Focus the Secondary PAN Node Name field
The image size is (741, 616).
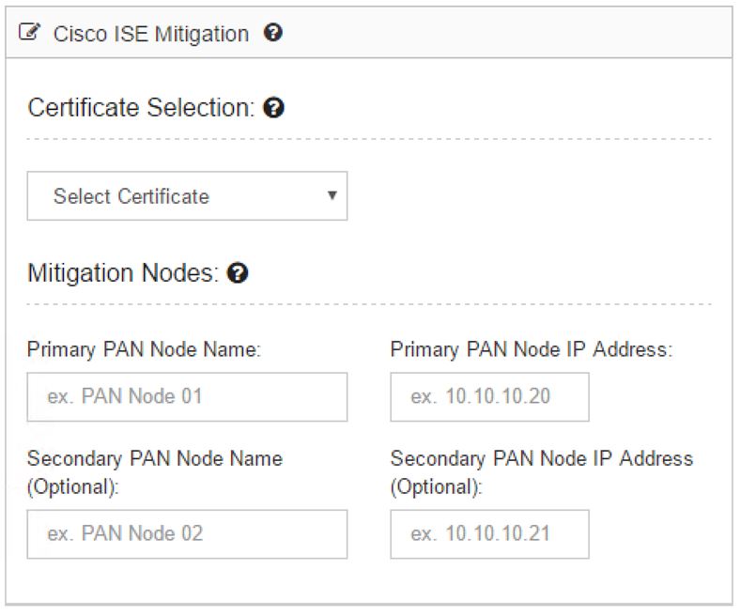click(x=187, y=534)
